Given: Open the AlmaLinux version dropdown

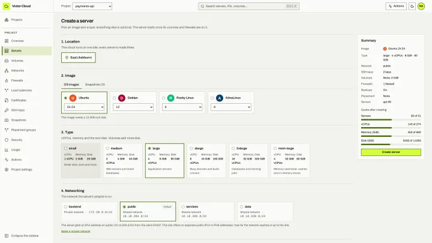Looking at the screenshot, I should click(x=231, y=107).
